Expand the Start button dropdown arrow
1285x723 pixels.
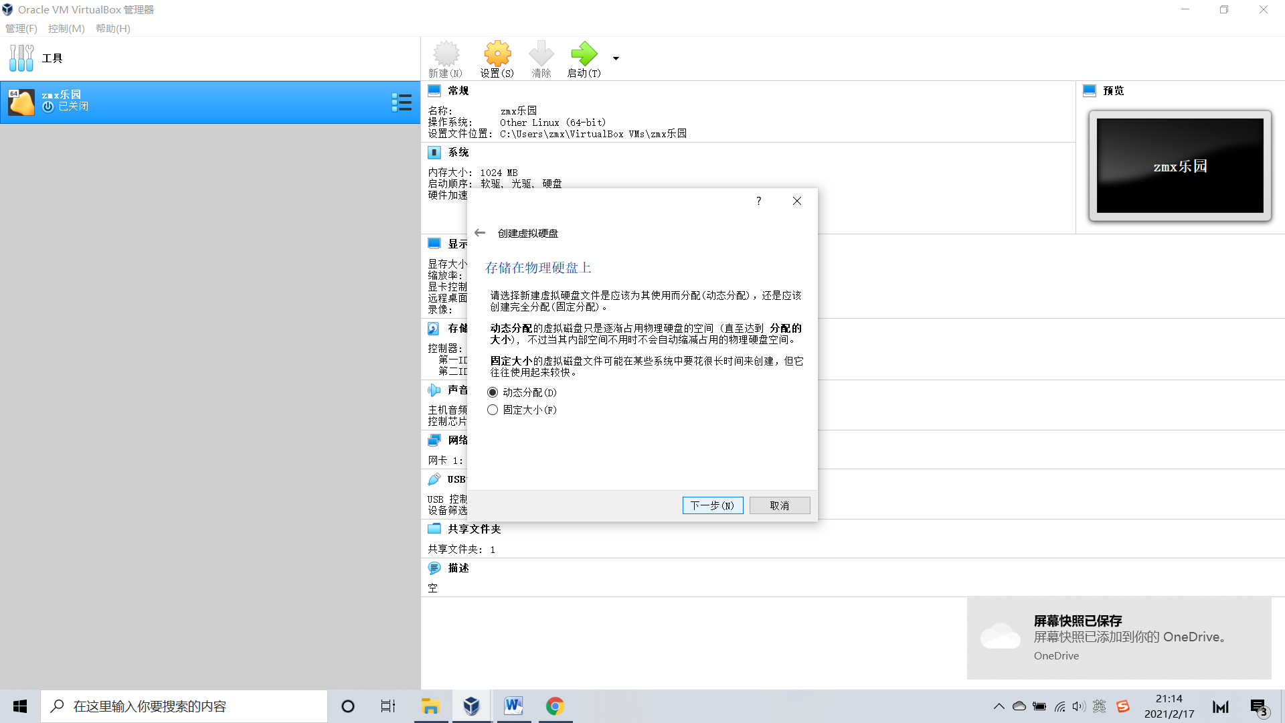[x=616, y=58]
